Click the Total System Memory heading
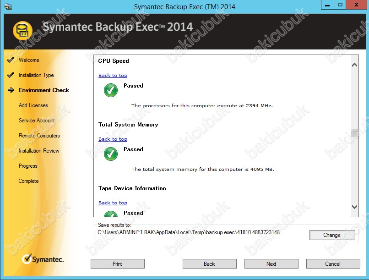This screenshot has width=369, height=280. (128, 125)
